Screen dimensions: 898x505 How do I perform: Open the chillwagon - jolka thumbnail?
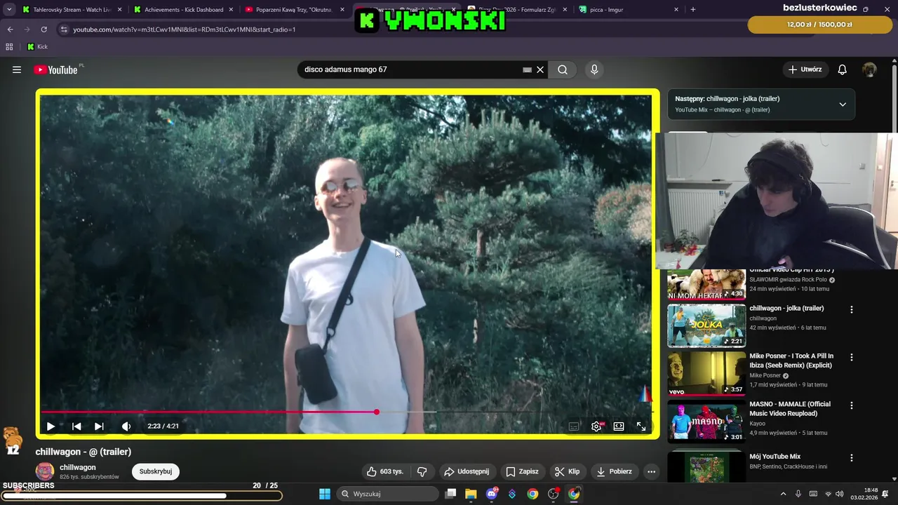click(706, 325)
